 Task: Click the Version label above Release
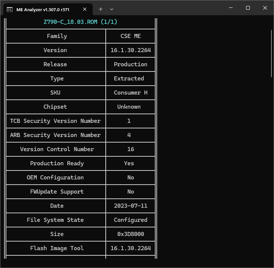55,50
